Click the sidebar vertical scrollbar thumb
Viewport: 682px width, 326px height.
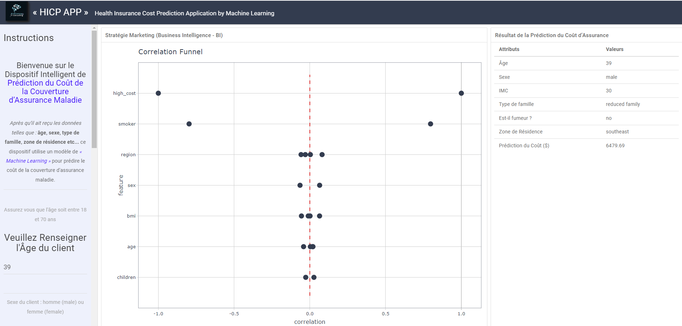point(94,89)
